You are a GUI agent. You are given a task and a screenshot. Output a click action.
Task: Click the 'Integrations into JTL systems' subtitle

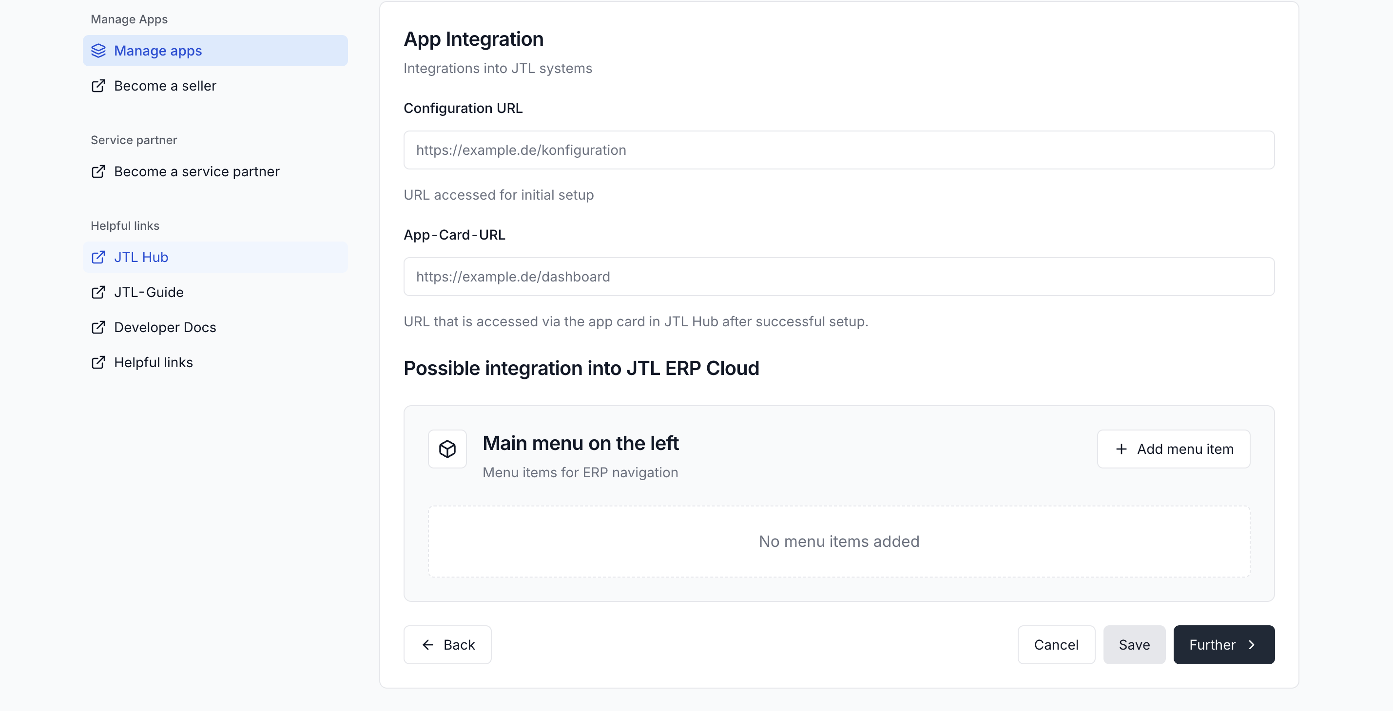click(498, 69)
